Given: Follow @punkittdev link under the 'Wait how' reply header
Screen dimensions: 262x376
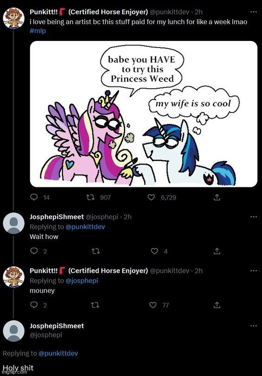Looking at the screenshot, I should pos(85,227).
